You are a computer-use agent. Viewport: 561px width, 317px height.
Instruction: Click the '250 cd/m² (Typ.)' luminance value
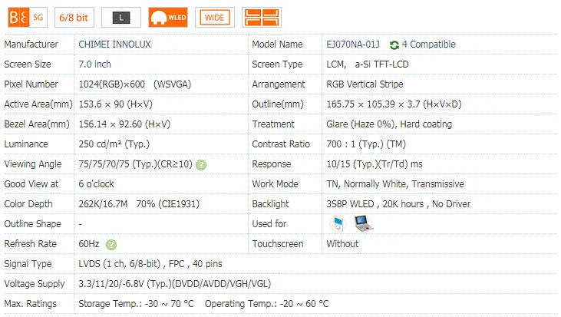[114, 144]
